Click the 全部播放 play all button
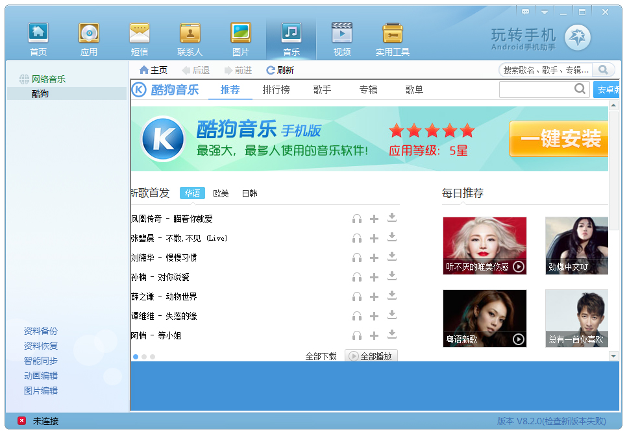 [x=371, y=356]
